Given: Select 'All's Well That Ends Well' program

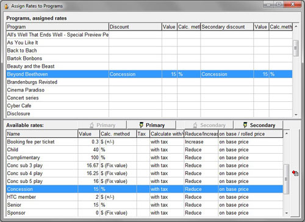Looking at the screenshot, I should 149,35.
